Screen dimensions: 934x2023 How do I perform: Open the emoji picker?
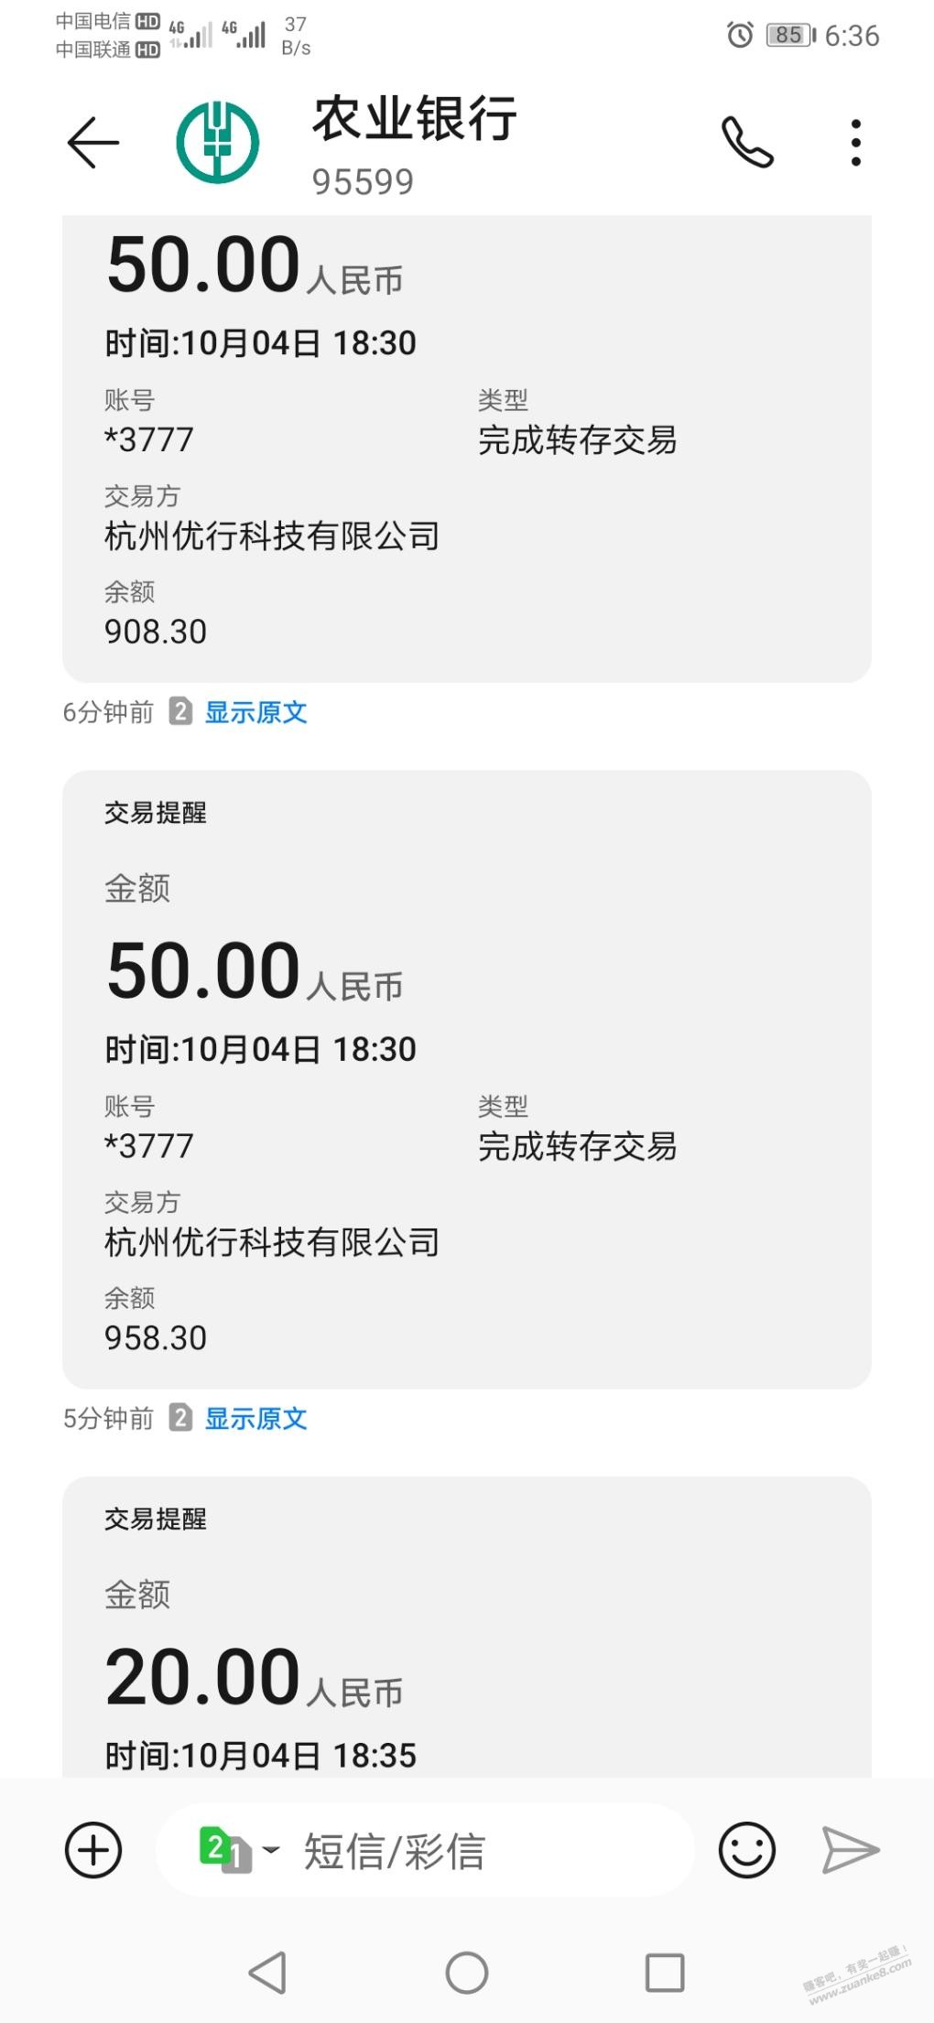coord(746,1850)
